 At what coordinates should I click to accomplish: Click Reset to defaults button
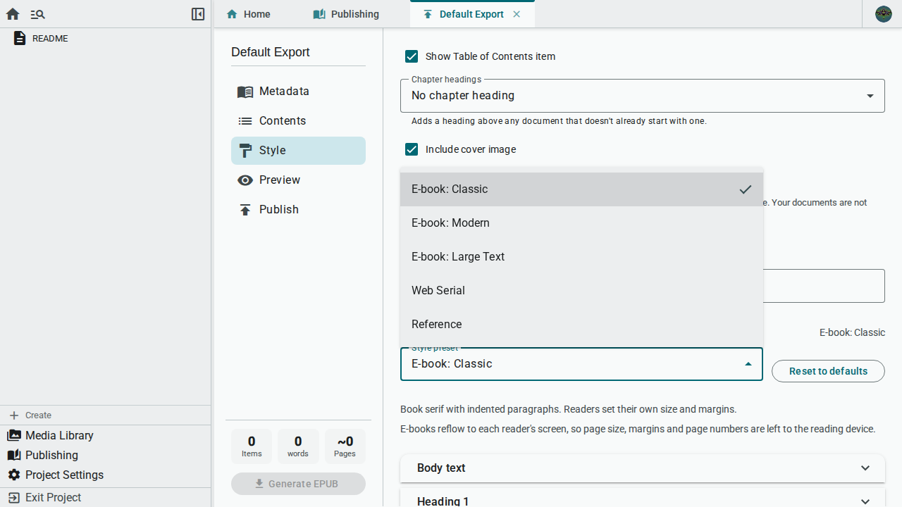click(x=828, y=371)
